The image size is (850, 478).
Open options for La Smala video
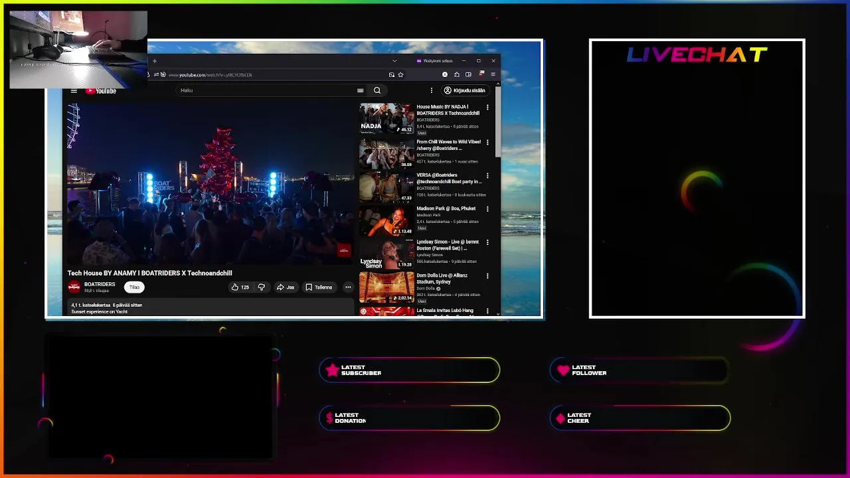click(487, 311)
